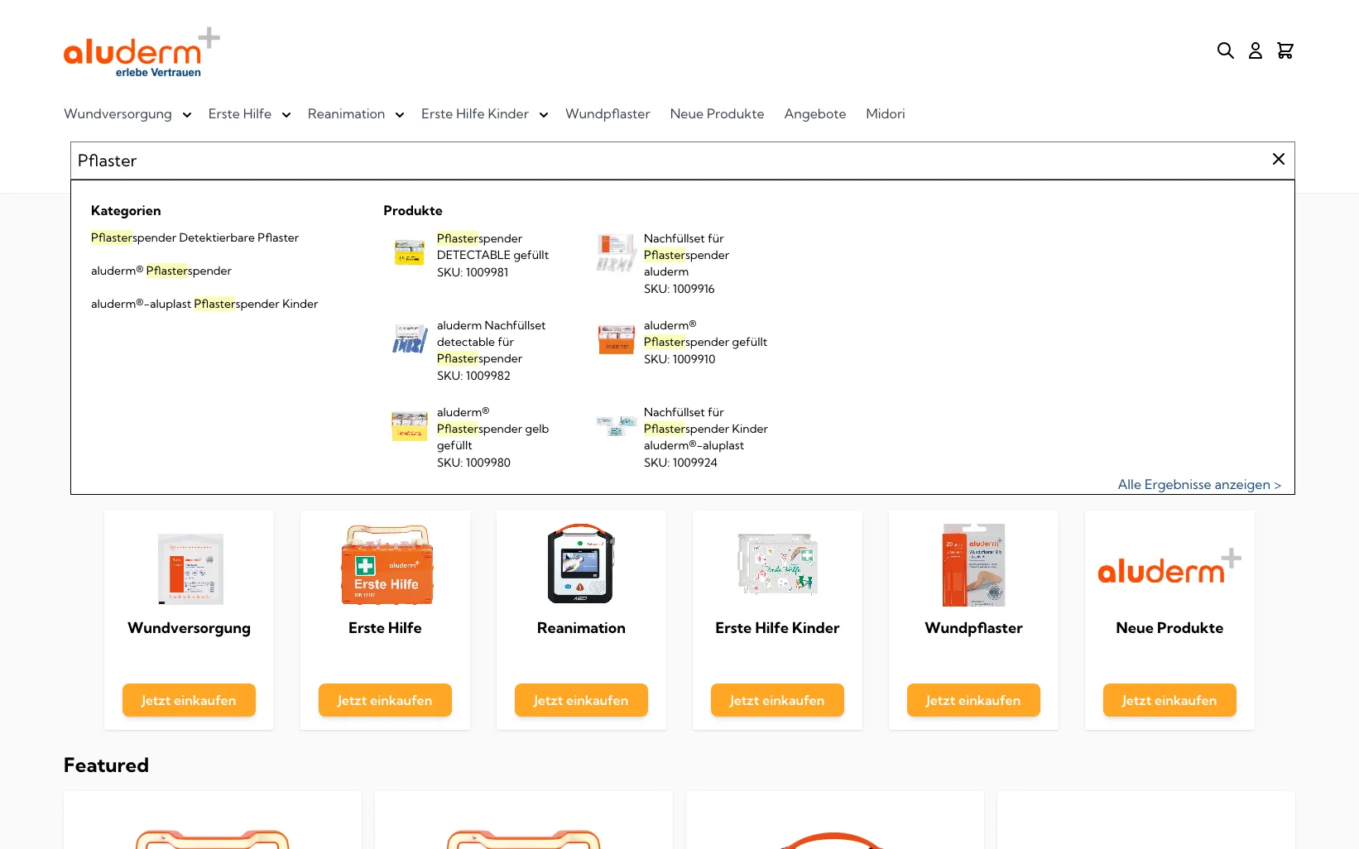Click Alle Ergebnisse anzeigen link
Screen dimensions: 1359x849
pyautogui.click(x=1199, y=485)
